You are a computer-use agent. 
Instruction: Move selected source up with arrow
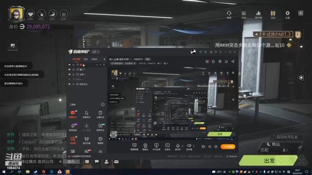point(97,65)
